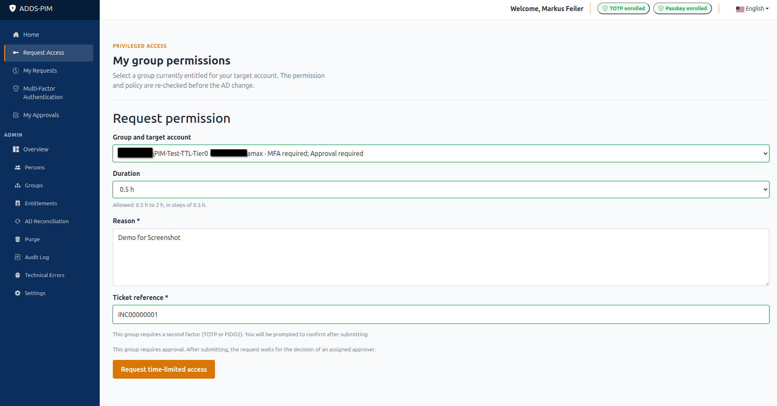Viewport: 777px width, 406px height.
Task: Click the Passkey enrolled badge
Action: coord(683,8)
